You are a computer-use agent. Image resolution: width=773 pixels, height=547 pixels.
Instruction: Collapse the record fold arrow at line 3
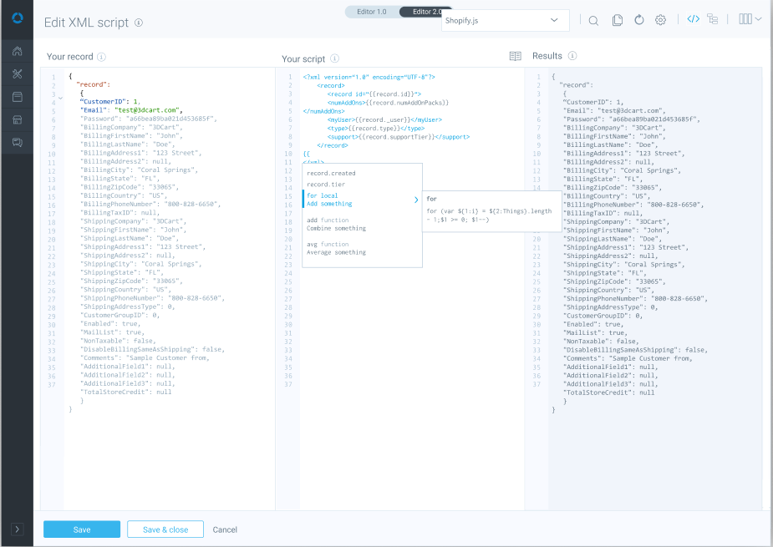[x=60, y=99]
